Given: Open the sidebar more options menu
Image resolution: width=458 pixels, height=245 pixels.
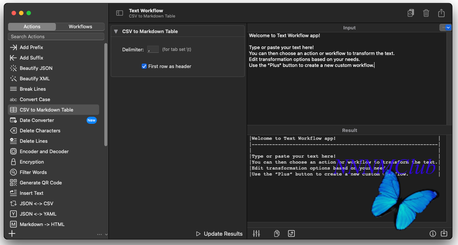Looking at the screenshot, I should coord(102,234).
